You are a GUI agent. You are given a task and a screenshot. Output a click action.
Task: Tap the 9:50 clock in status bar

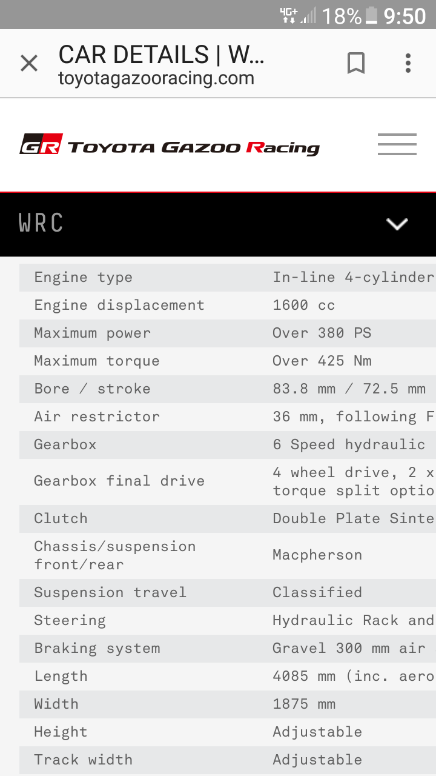tap(405, 16)
